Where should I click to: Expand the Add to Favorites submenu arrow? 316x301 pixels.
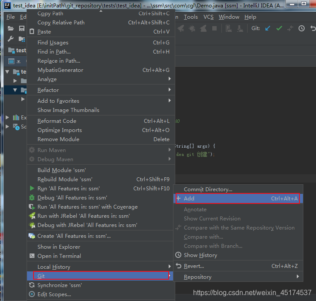170,100
